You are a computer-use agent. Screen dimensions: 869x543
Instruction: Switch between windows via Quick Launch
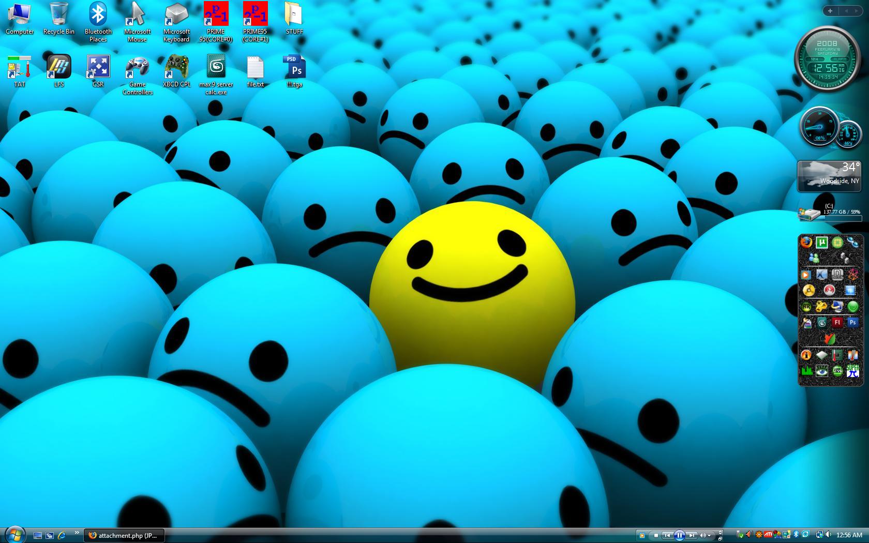click(50, 535)
